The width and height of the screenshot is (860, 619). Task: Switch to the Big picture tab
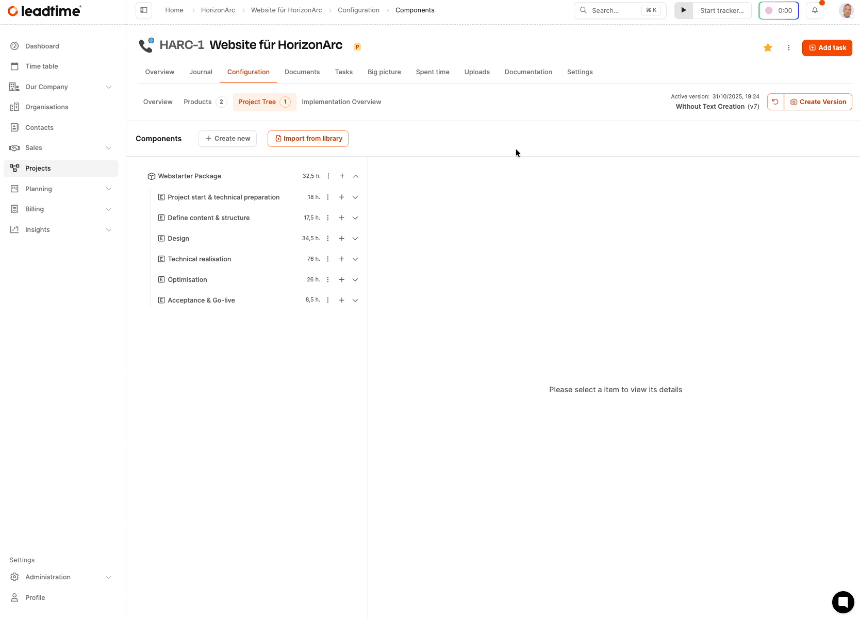[x=384, y=72]
